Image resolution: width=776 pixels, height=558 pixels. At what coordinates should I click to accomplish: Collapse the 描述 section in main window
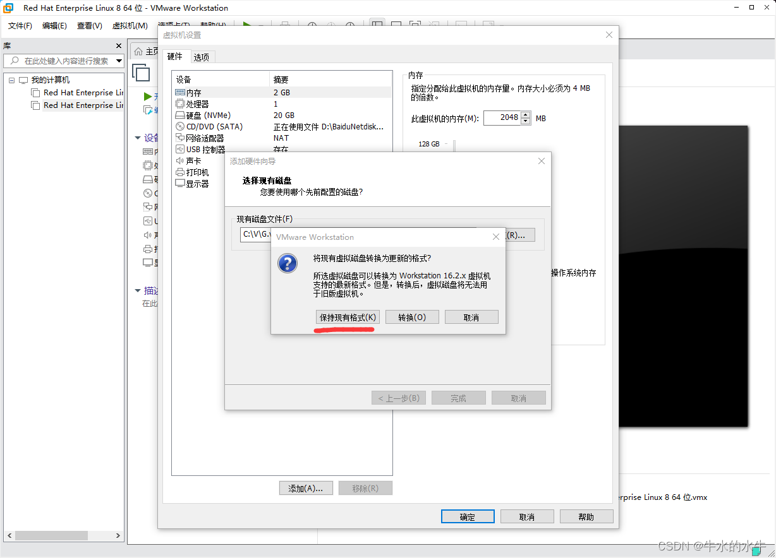(x=138, y=290)
